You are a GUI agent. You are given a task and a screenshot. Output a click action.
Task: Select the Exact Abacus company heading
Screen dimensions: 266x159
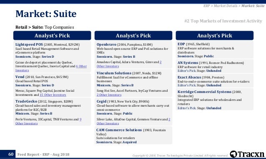pyautogui.click(x=189, y=77)
